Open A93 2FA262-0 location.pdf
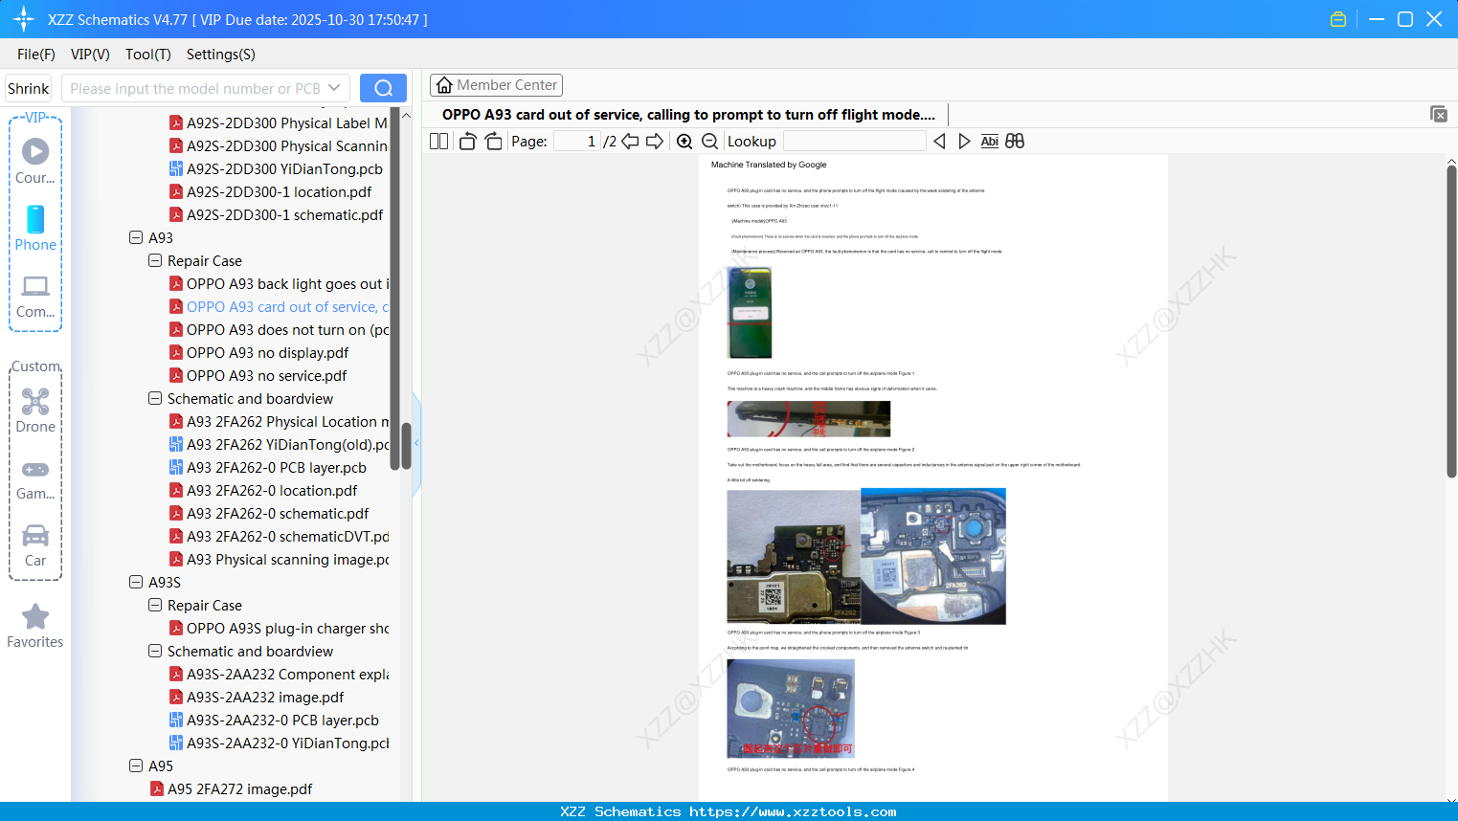1458x821 pixels. point(263,490)
